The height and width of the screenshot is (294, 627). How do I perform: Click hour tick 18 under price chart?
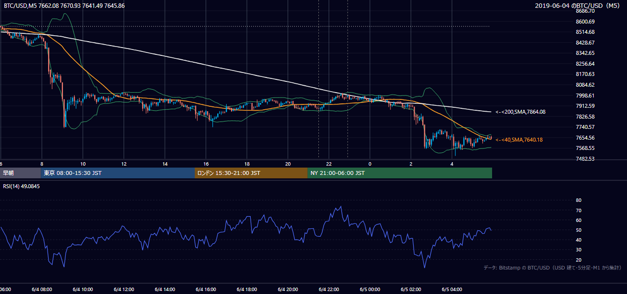pyautogui.click(x=247, y=164)
